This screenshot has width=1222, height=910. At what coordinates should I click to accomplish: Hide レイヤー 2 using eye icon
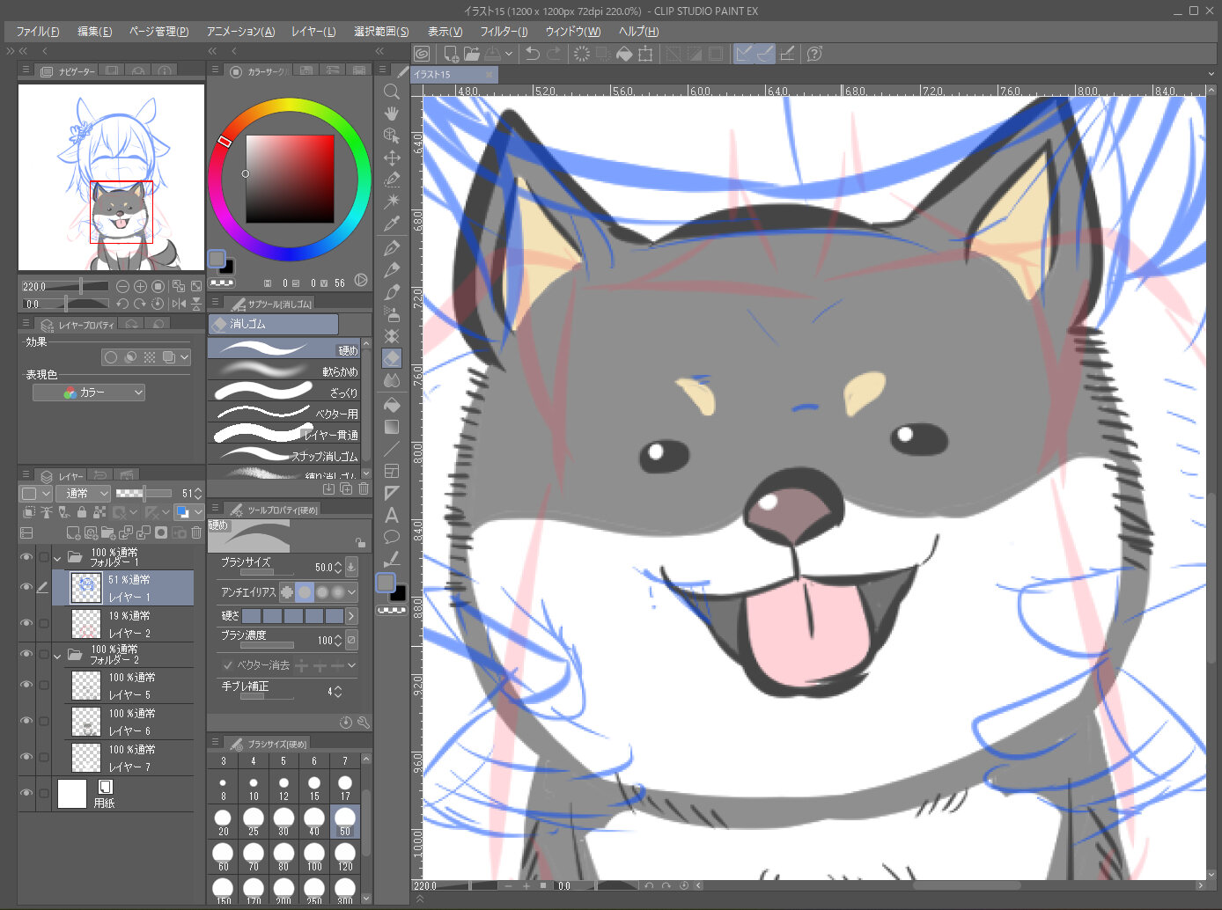tap(26, 623)
